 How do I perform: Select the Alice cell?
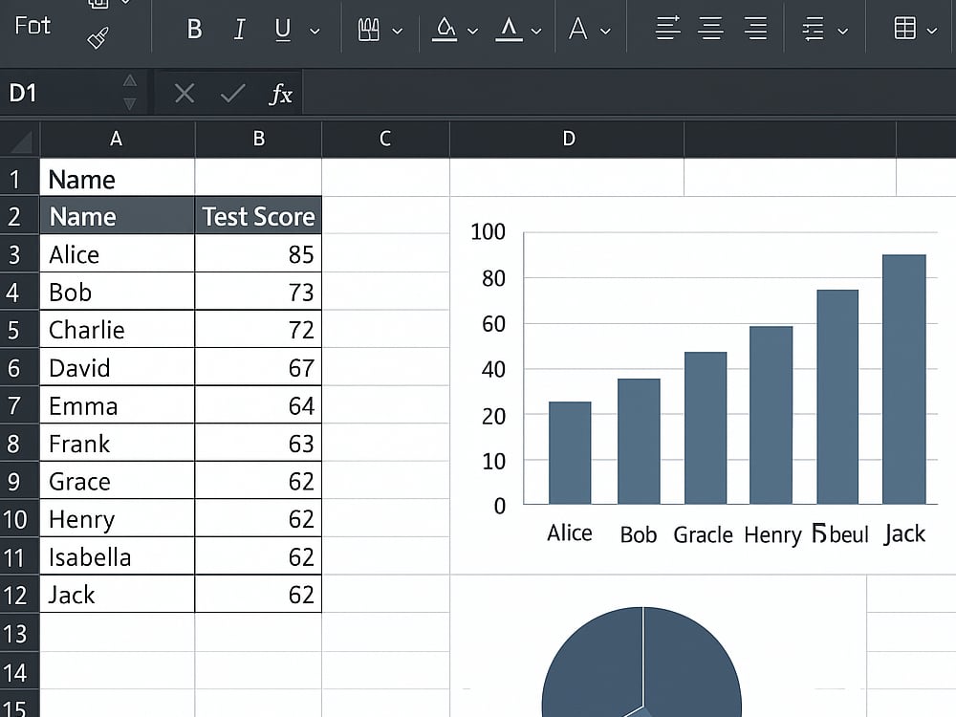[117, 253]
